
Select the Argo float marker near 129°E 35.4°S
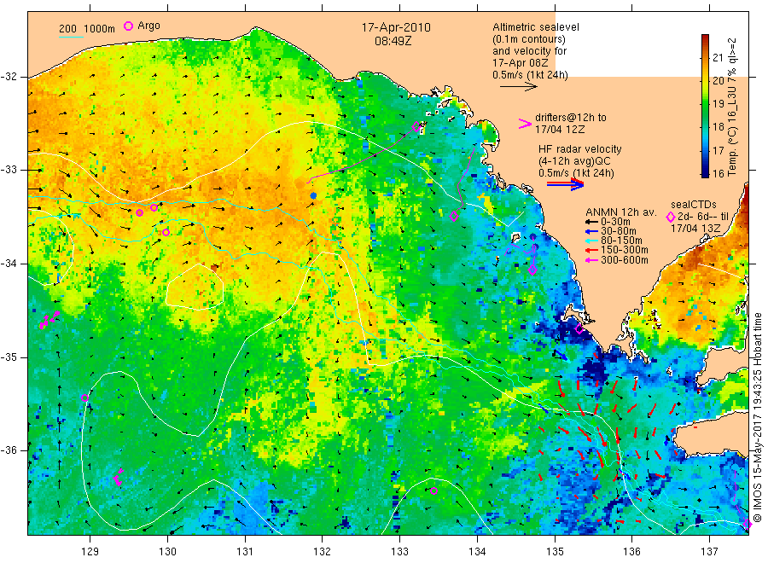click(84, 398)
